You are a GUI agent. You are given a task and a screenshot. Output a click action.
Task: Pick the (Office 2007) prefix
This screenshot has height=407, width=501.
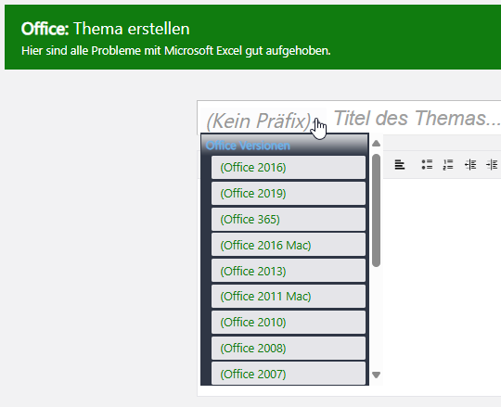[x=289, y=374]
